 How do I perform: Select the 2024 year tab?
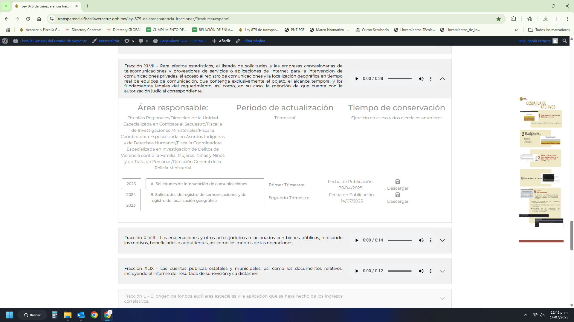131,194
